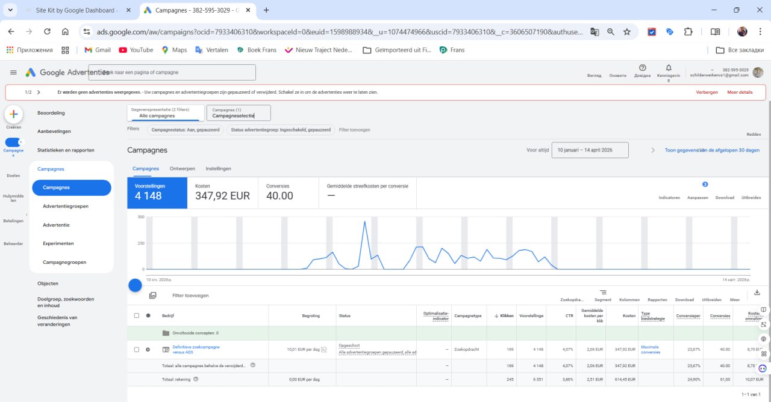Image resolution: width=771 pixels, height=402 pixels.
Task: Check the Definitieve zoekcampagne row checkbox
Action: click(136, 349)
